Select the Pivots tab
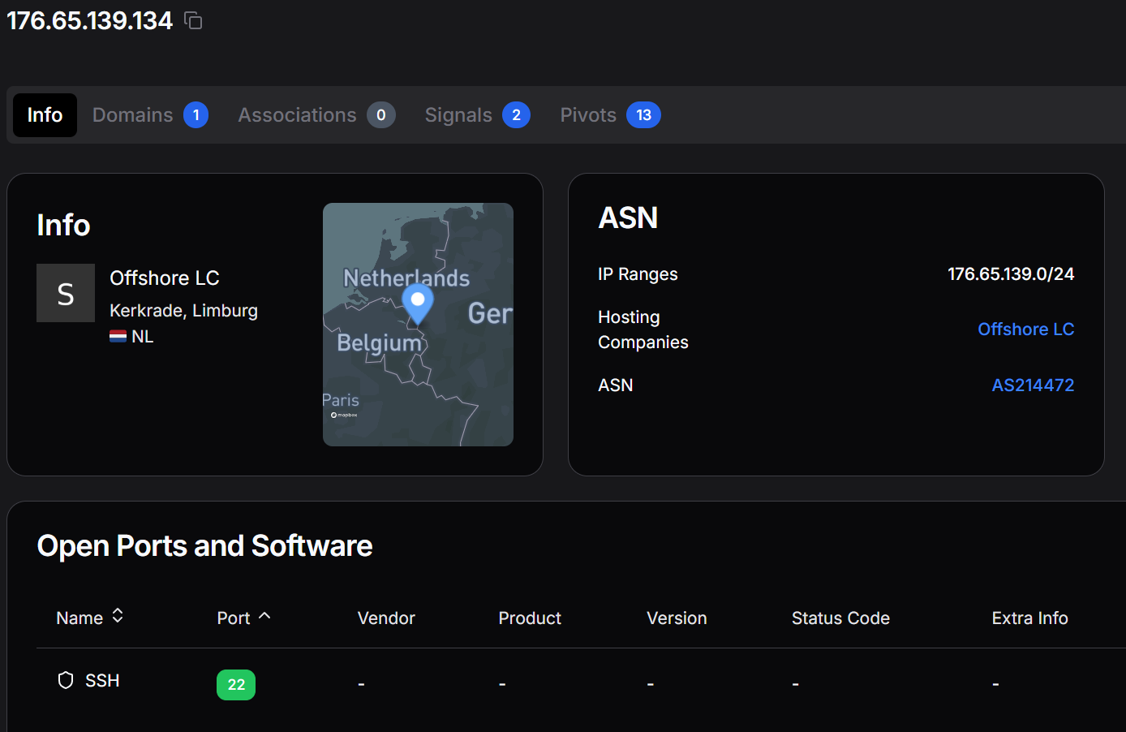Screen dimensions: 1126x732 tap(588, 115)
